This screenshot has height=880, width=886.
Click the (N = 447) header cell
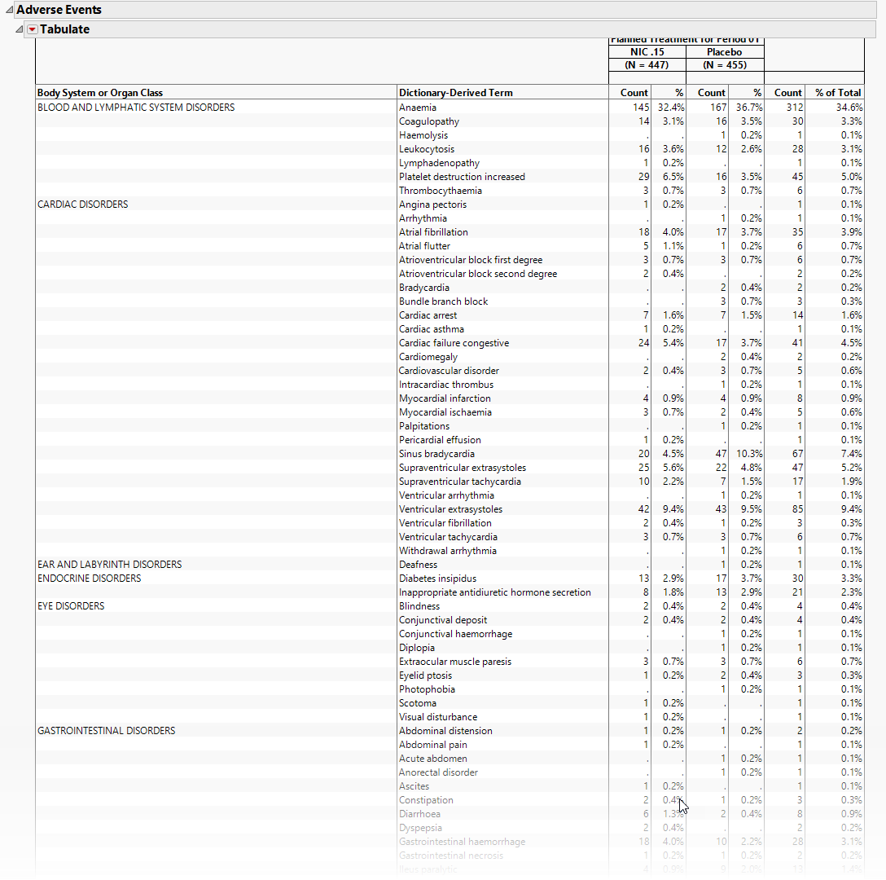[647, 65]
